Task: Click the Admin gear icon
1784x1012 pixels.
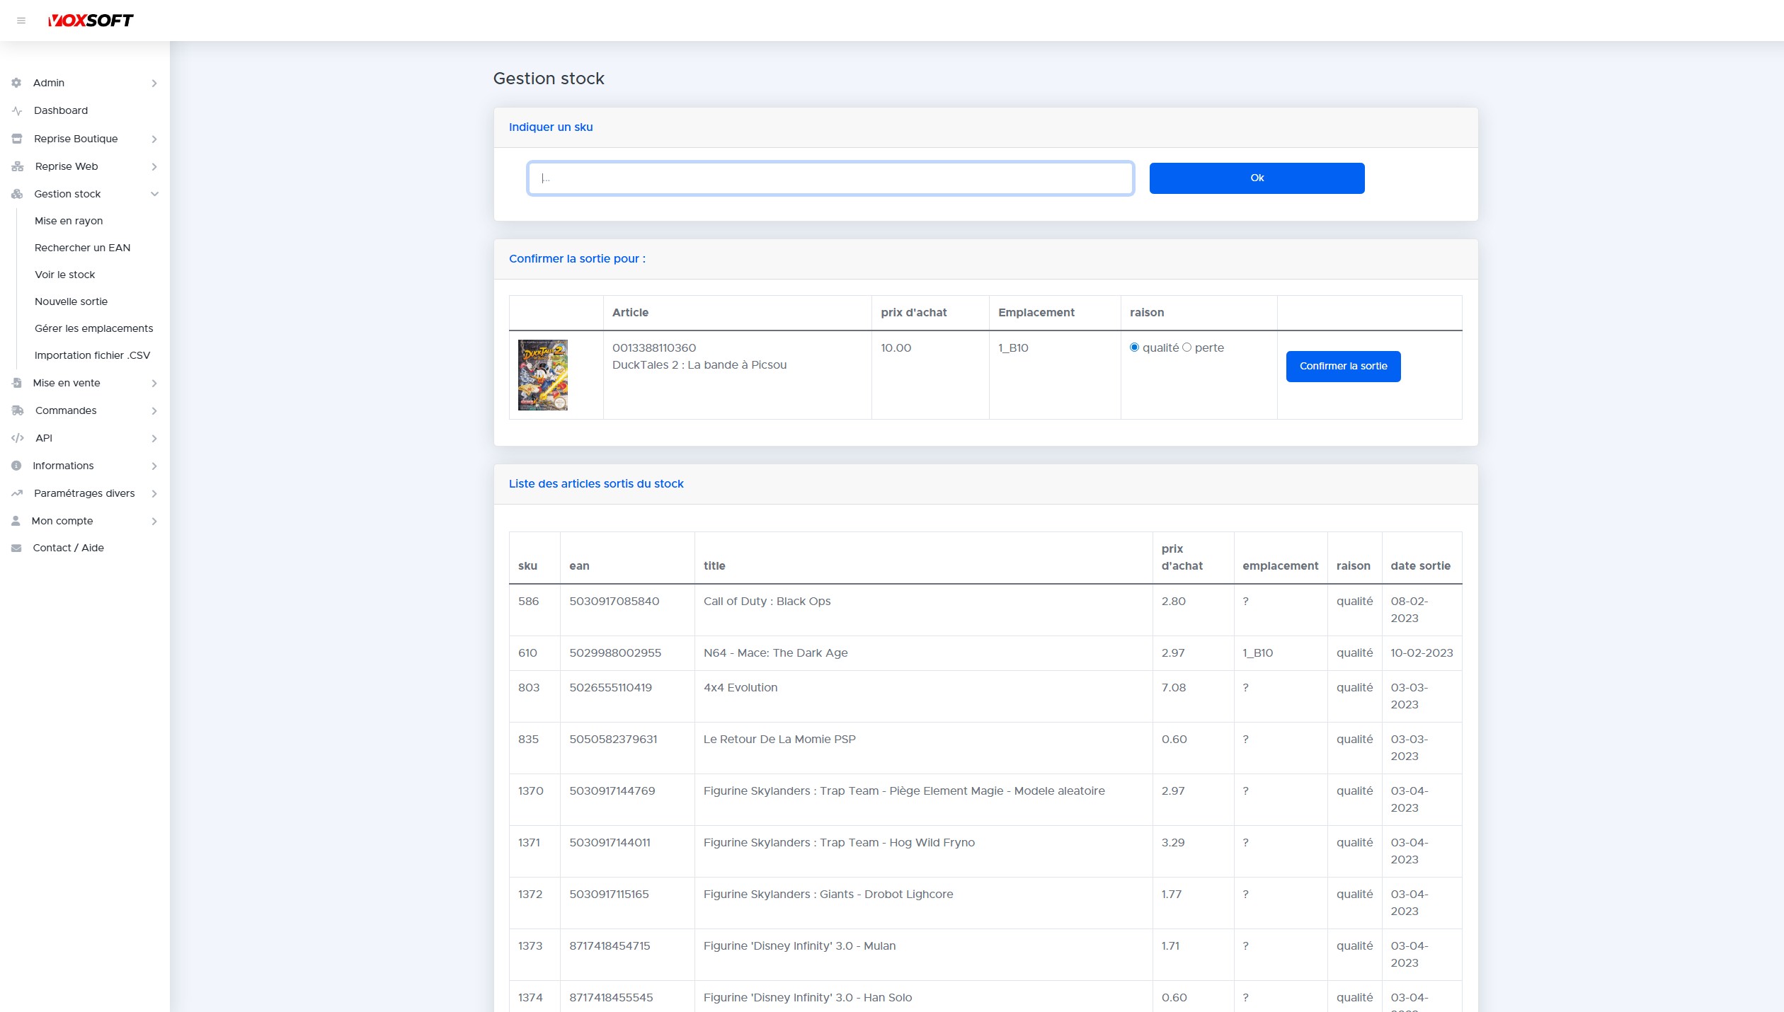Action: (x=16, y=83)
